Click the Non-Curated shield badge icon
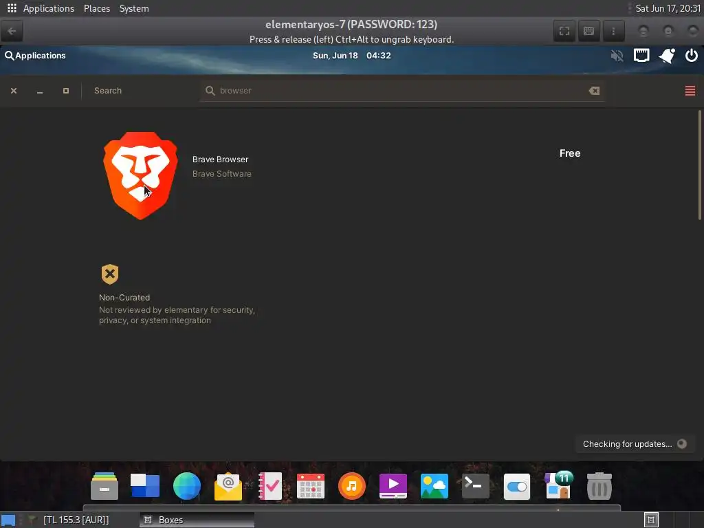Viewport: 704px width, 528px height. (x=109, y=274)
